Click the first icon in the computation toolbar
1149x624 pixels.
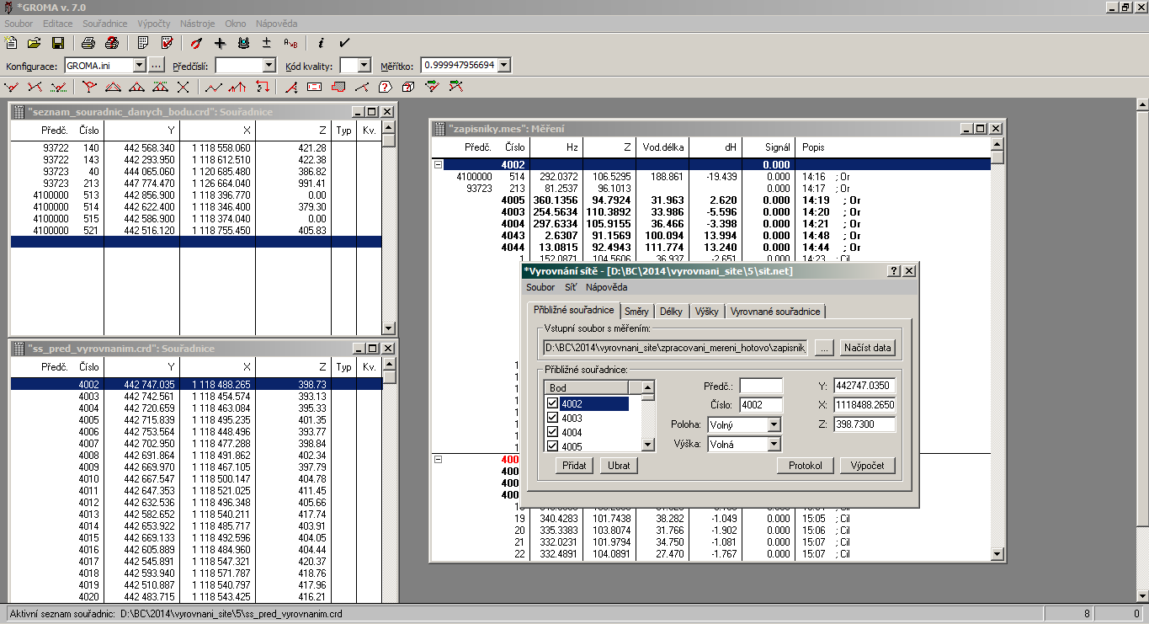(12, 87)
